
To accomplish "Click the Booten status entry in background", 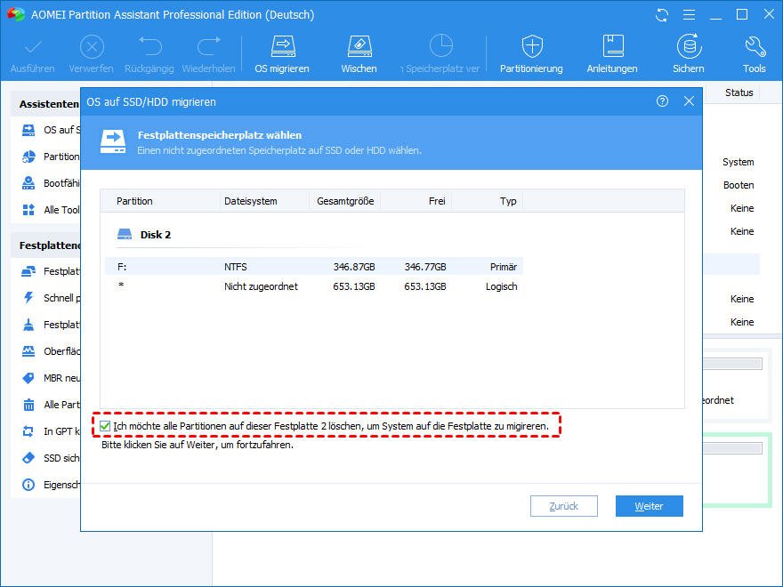I will (x=739, y=185).
